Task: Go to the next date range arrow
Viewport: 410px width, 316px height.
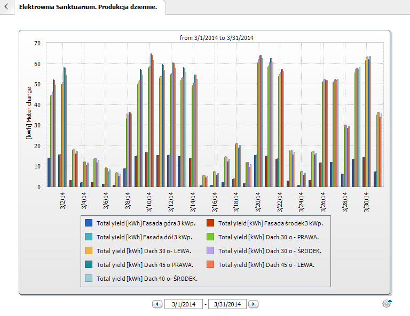Action: pyautogui.click(x=253, y=304)
